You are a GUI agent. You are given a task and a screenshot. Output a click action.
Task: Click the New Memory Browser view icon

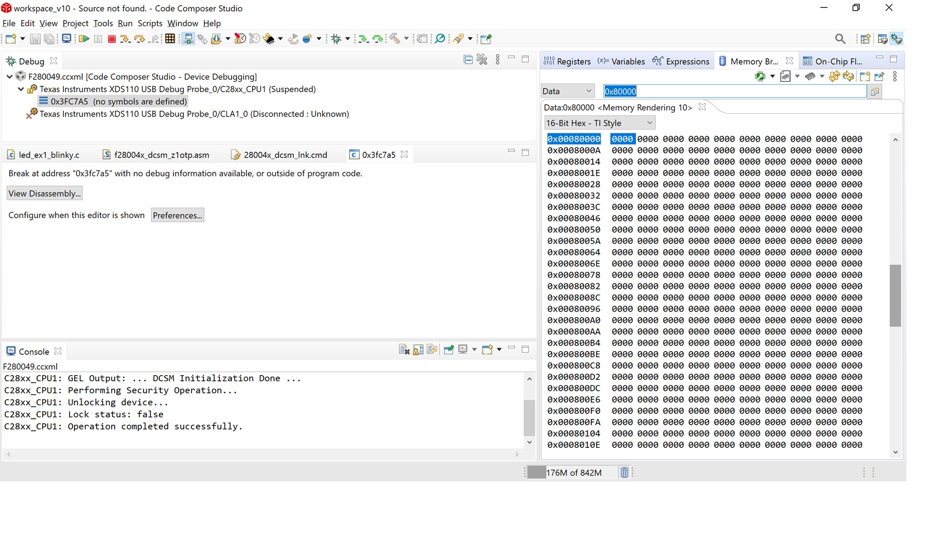click(x=865, y=76)
